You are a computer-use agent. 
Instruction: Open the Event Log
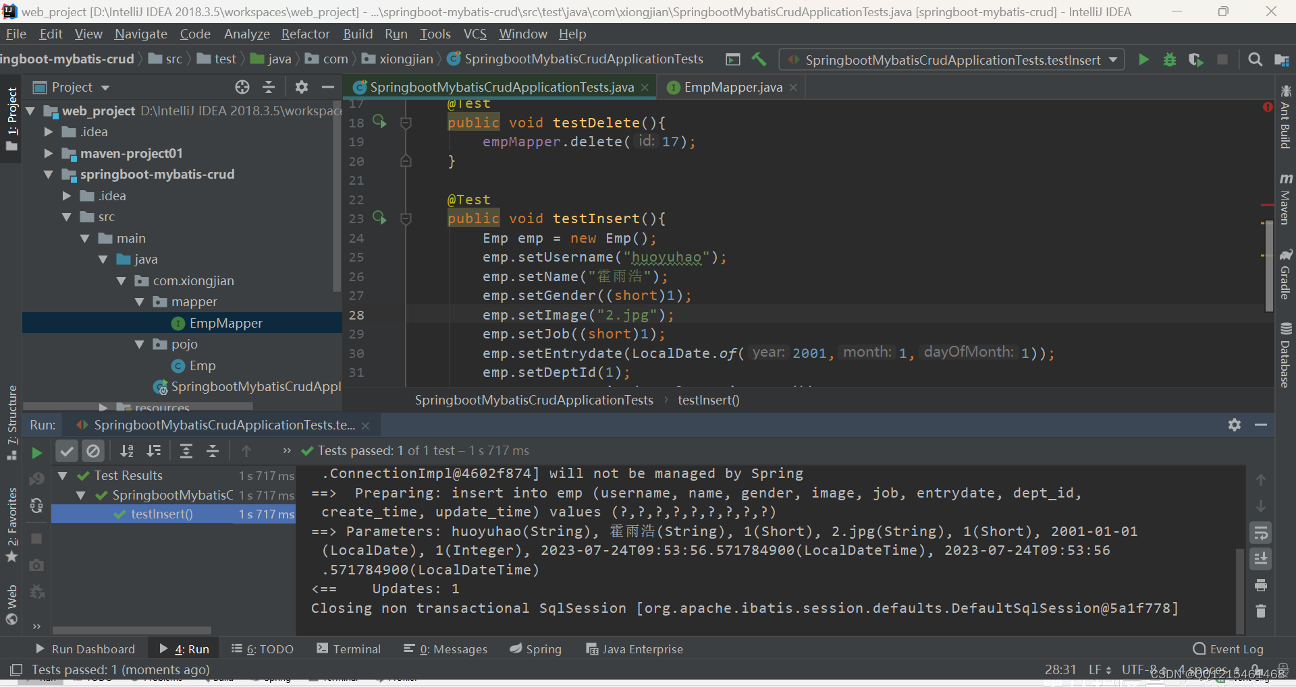coord(1228,649)
